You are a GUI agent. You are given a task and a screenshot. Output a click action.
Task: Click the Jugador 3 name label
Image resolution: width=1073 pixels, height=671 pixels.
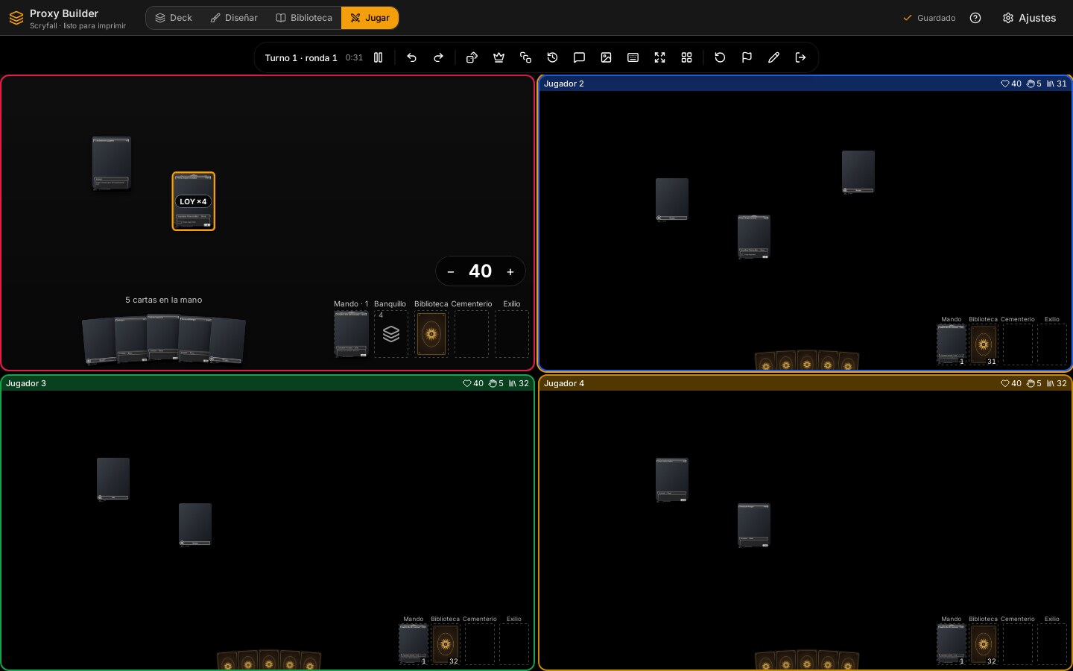click(26, 383)
